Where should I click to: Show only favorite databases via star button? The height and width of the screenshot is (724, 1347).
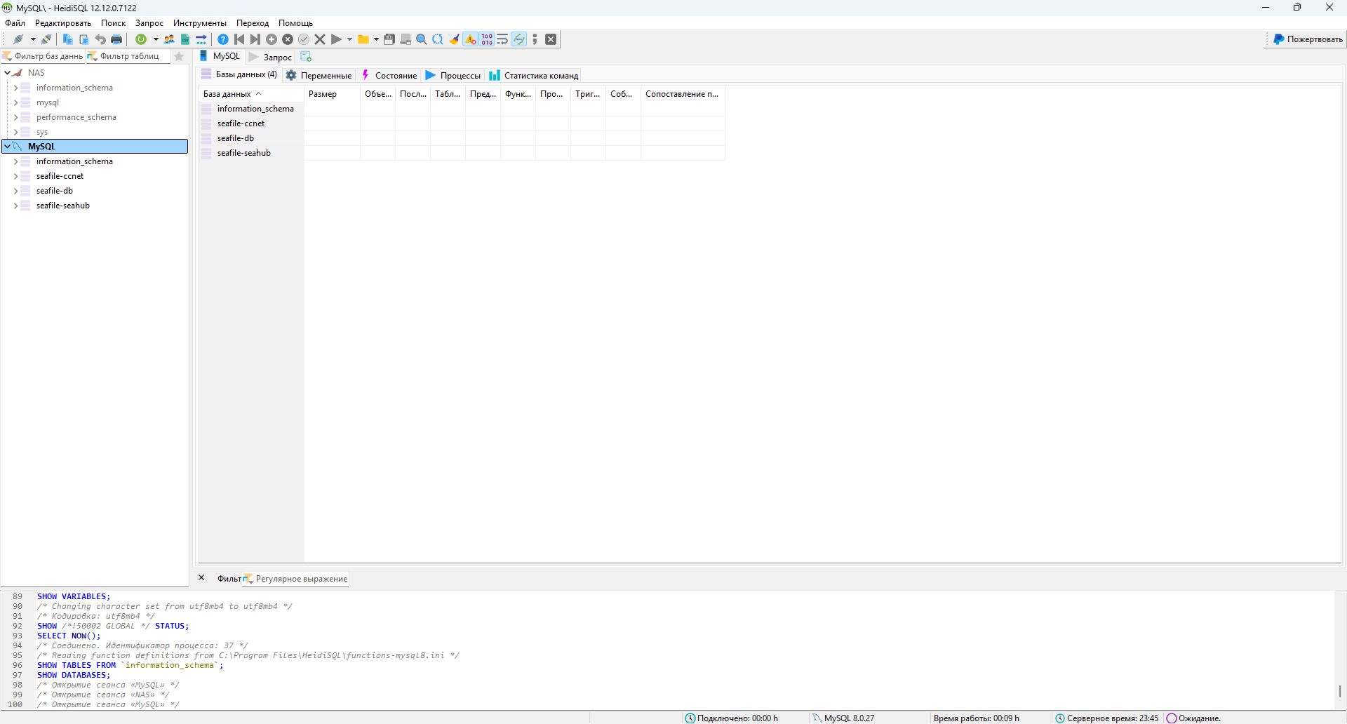point(180,56)
